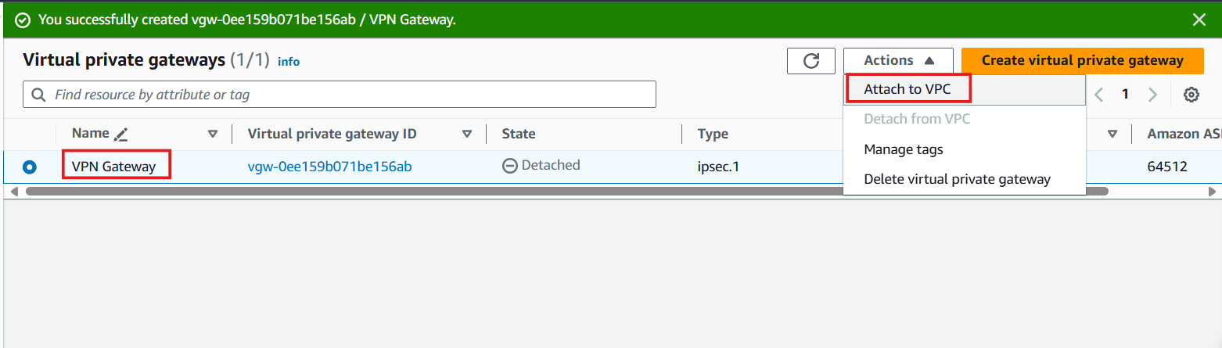1222x348 pixels.
Task: Click the search magnifier icon
Action: pyautogui.click(x=38, y=95)
